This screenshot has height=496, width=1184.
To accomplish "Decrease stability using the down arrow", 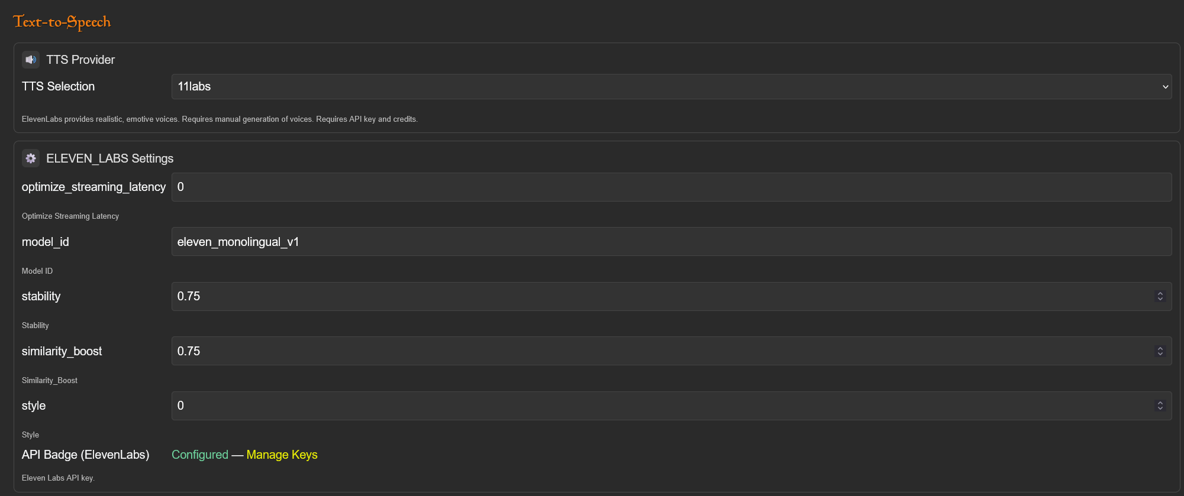I will pyautogui.click(x=1160, y=299).
